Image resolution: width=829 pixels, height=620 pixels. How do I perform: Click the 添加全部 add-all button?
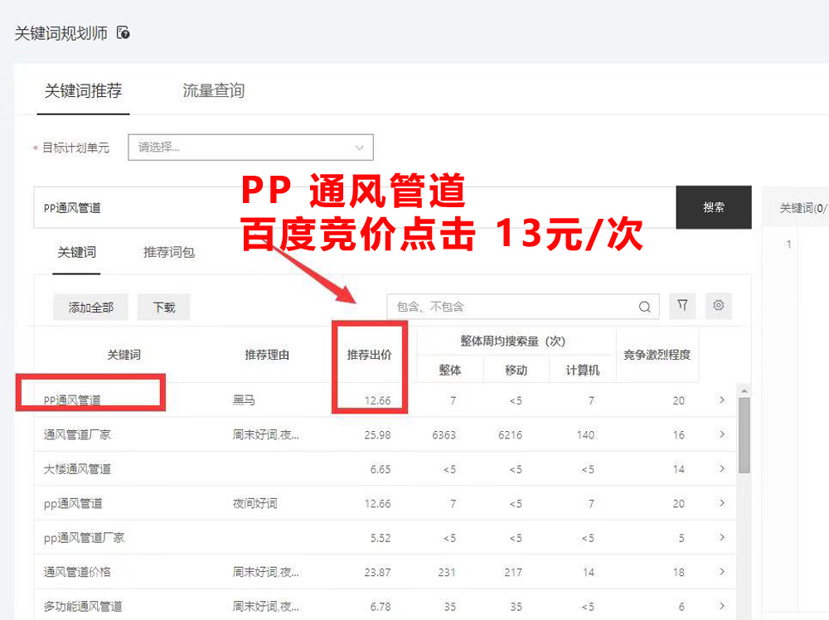[x=90, y=306]
